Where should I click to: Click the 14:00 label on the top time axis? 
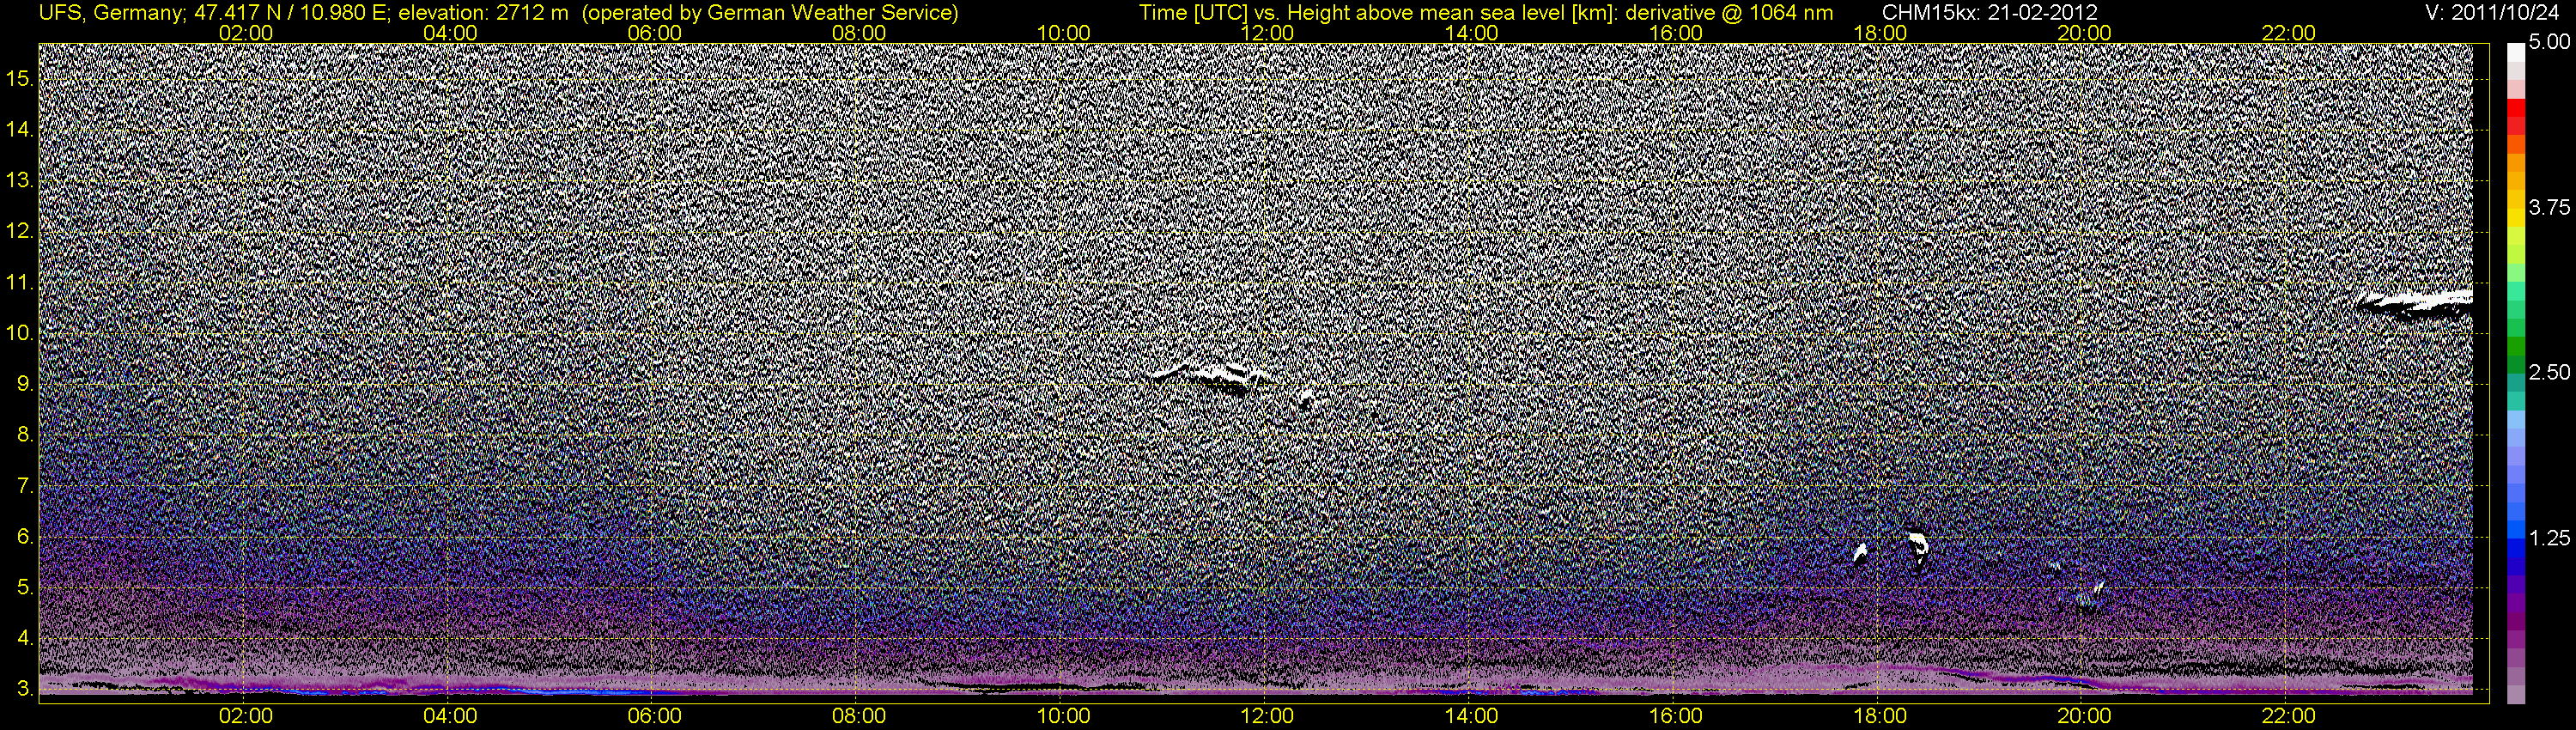(1472, 33)
